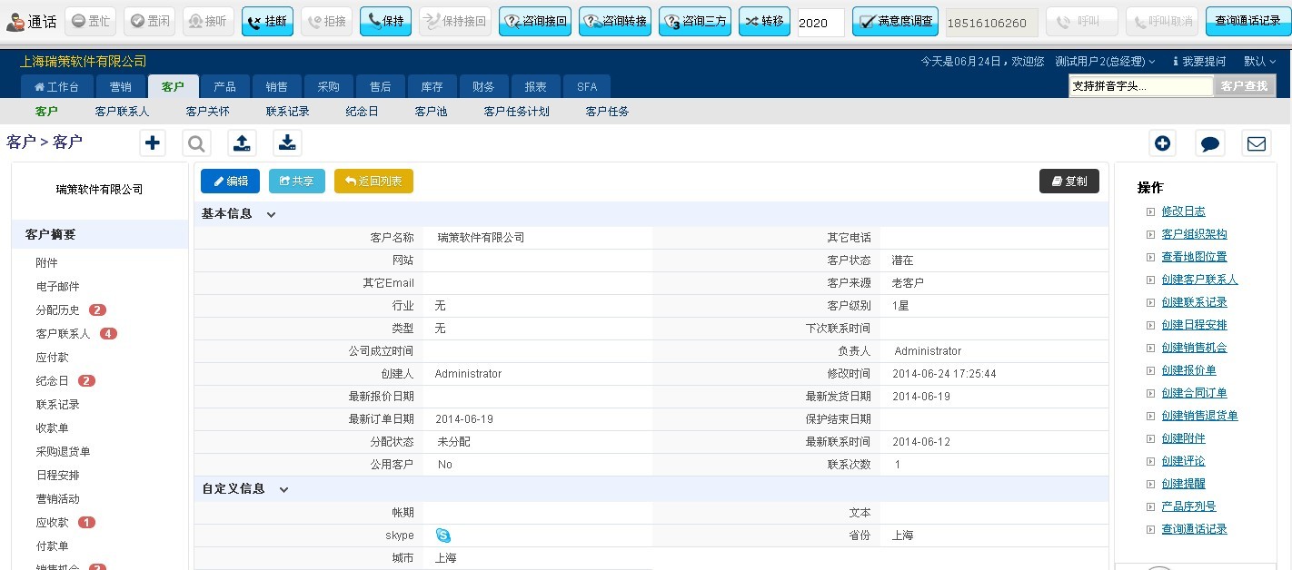Click the 呼叫 dial button

pyautogui.click(x=1082, y=22)
